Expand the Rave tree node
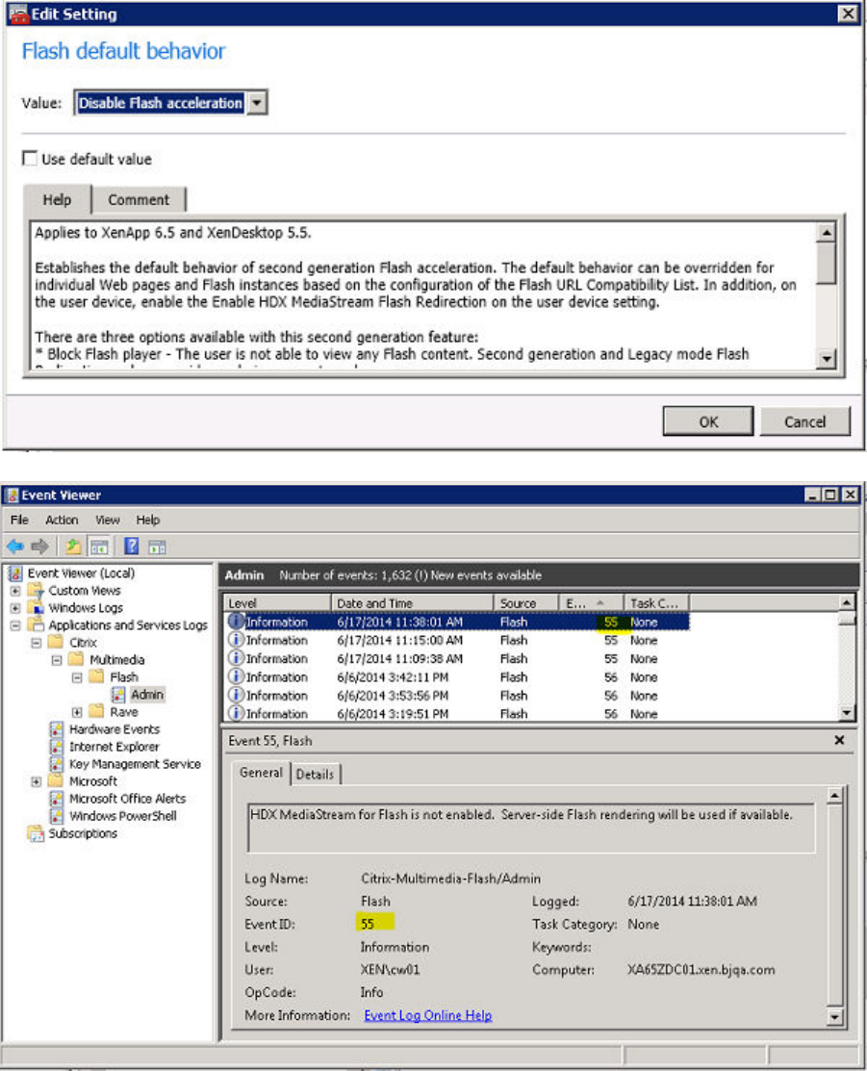 click(77, 712)
